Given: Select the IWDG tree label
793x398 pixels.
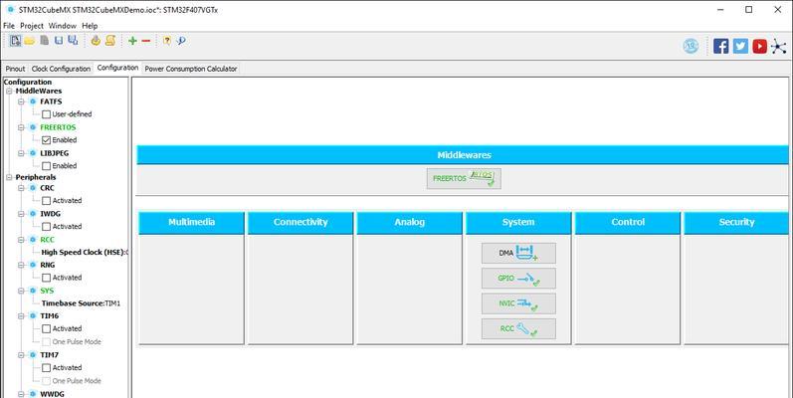Looking at the screenshot, I should pyautogui.click(x=50, y=214).
